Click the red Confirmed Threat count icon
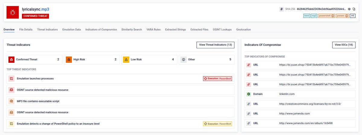This screenshot has width=362, height=135. 11,59
